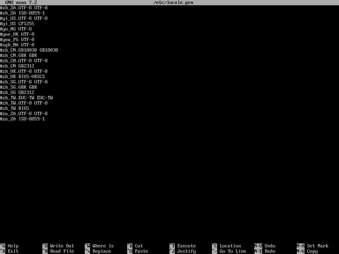Click the Justify shortcut

point(183,251)
